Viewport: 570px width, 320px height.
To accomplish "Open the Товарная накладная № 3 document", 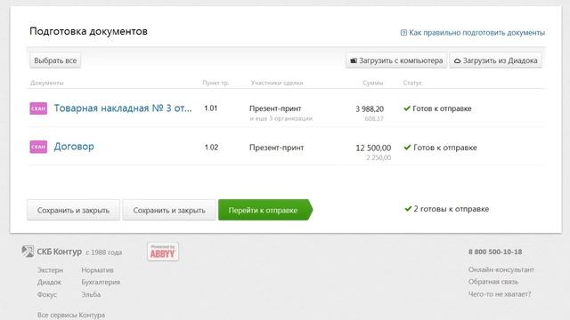I will tap(123, 108).
